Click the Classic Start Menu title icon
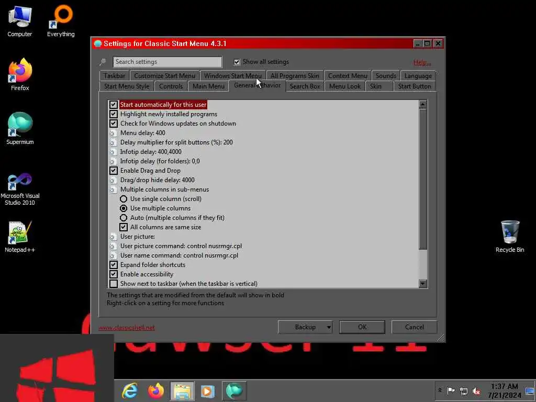This screenshot has width=536, height=402. [98, 43]
